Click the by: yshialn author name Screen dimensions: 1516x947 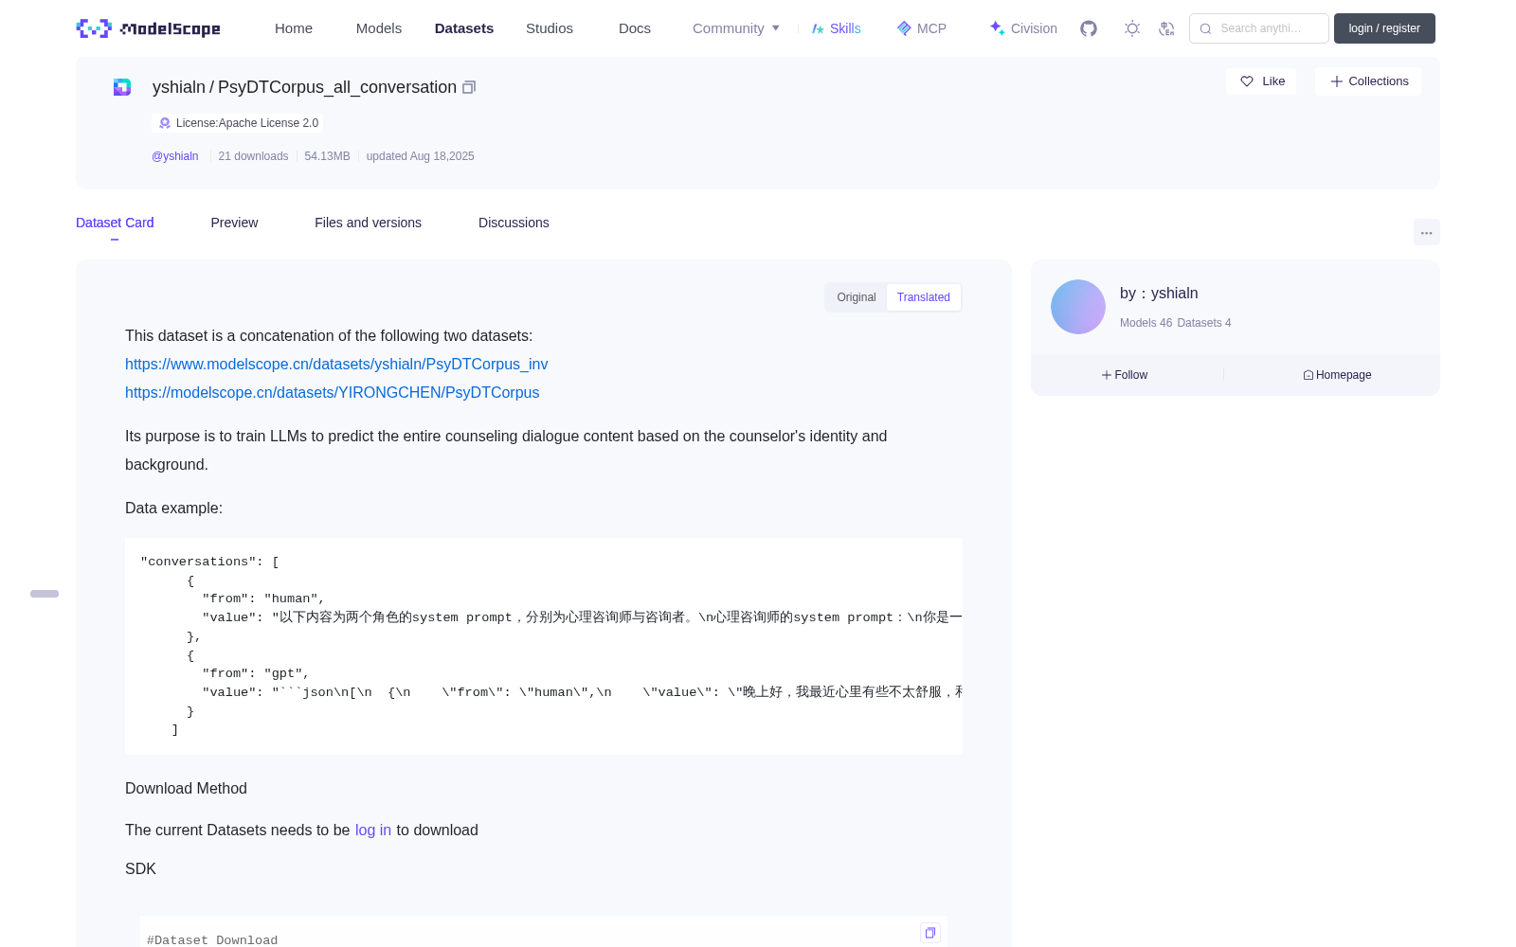(x=1159, y=294)
